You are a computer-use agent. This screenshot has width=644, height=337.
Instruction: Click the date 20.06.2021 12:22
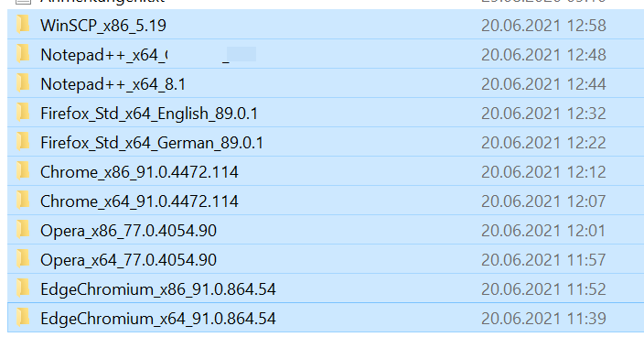[x=543, y=143]
